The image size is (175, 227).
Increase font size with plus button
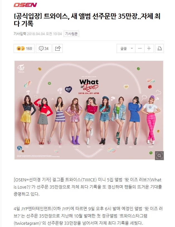149,48
